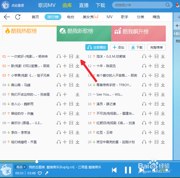Switch to 歌词MV main tab
This screenshot has width=180, height=178.
point(47,5)
